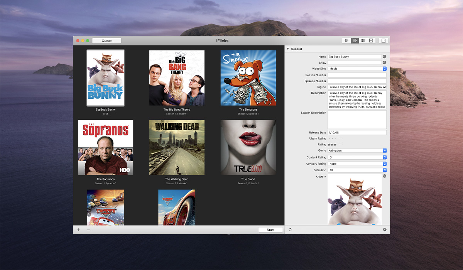Search for artwork with the Artwork magnifier
This screenshot has width=463, height=270.
click(384, 176)
